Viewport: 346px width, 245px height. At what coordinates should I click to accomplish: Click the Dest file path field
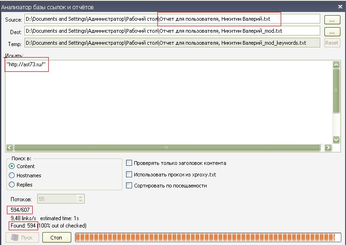(x=172, y=31)
